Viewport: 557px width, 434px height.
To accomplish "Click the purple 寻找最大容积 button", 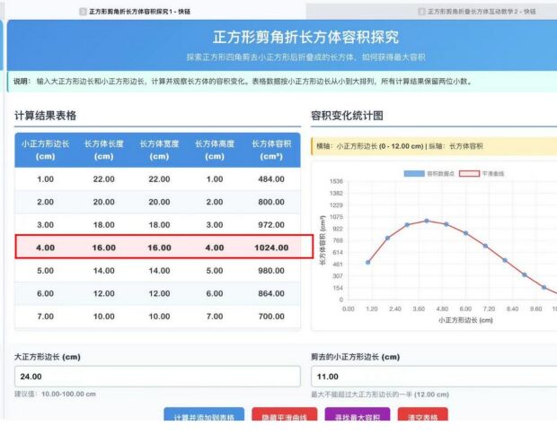I will [x=356, y=418].
